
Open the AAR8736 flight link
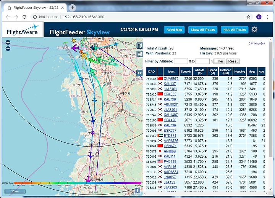click(171, 141)
